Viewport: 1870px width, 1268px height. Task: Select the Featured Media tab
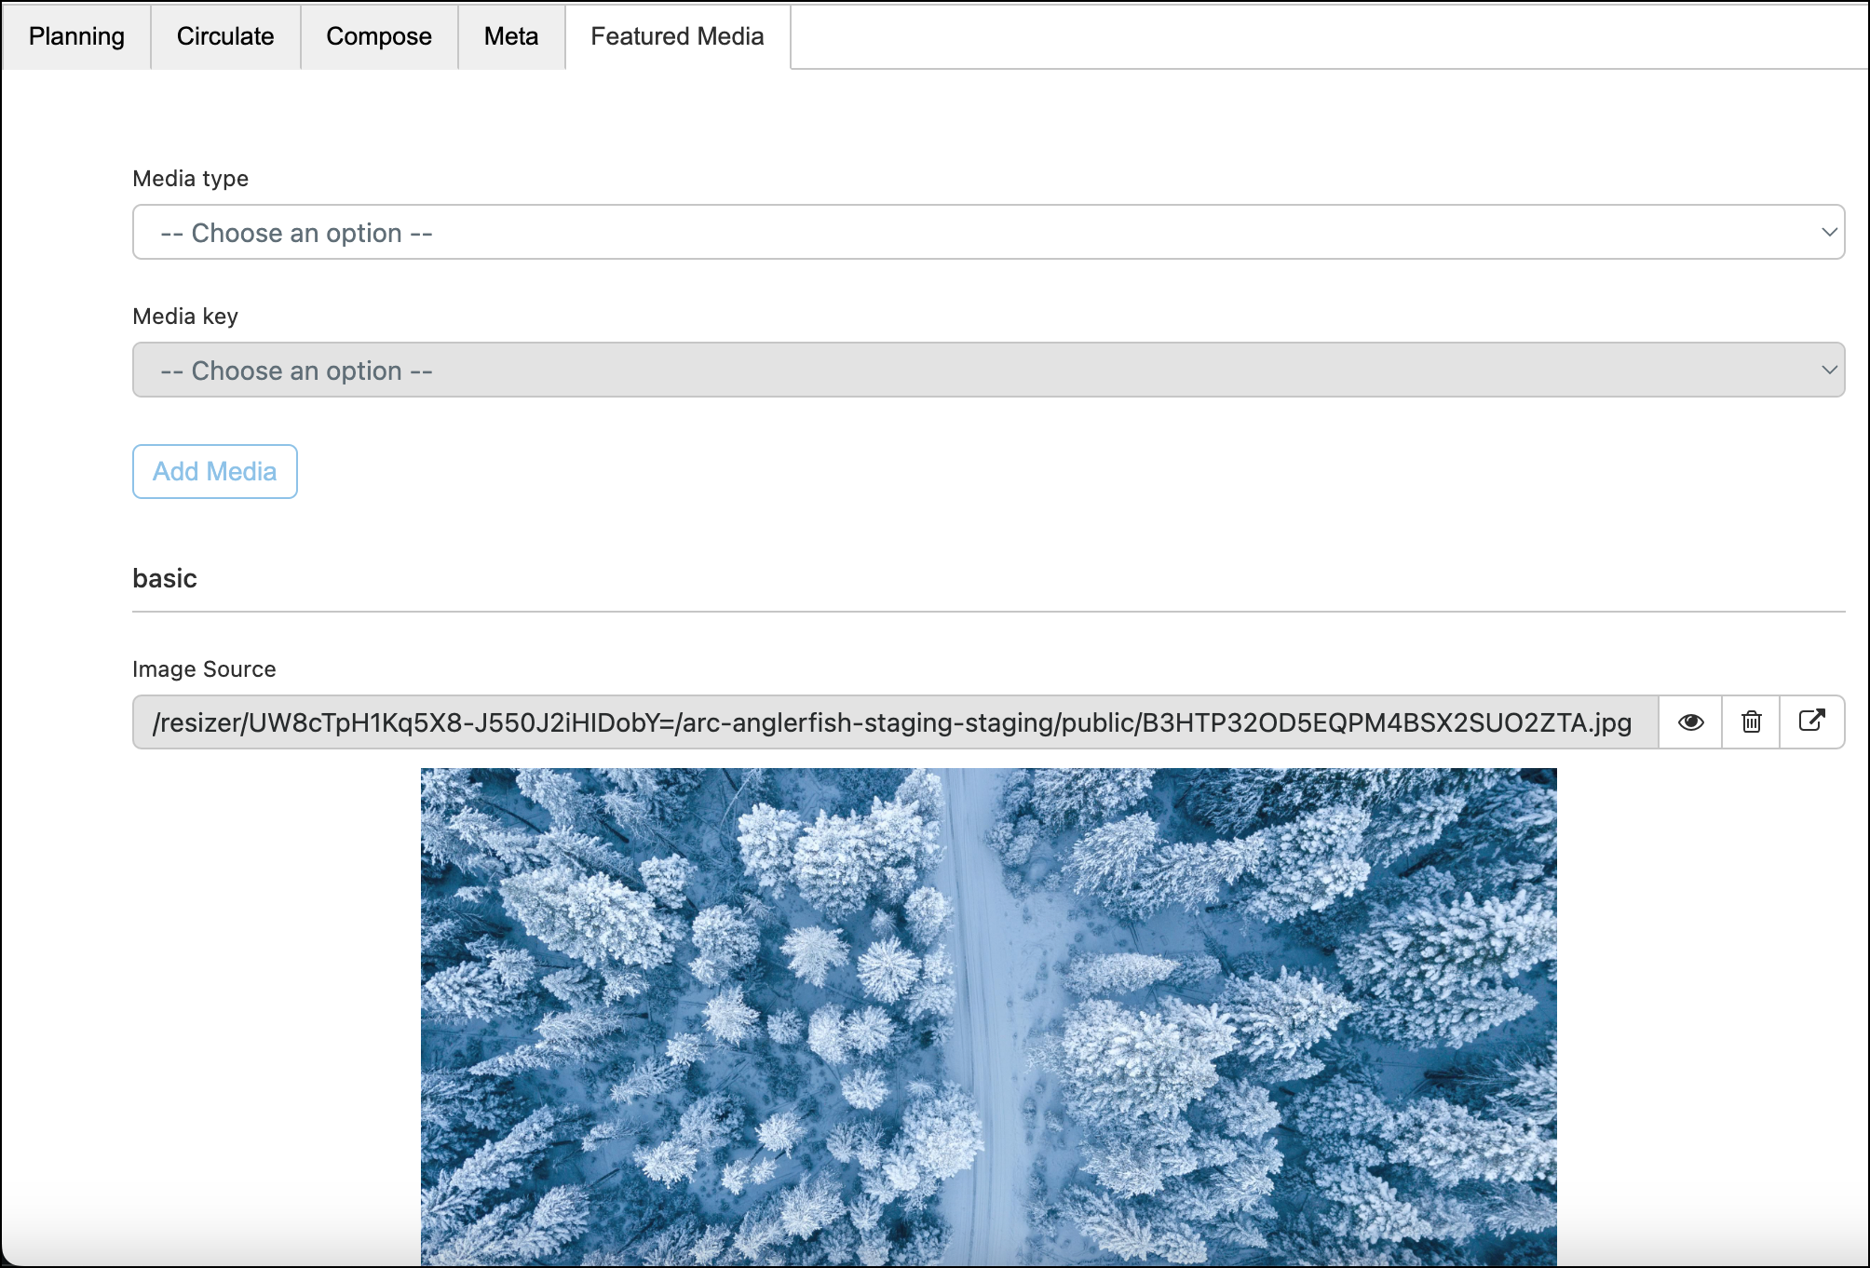tap(678, 37)
